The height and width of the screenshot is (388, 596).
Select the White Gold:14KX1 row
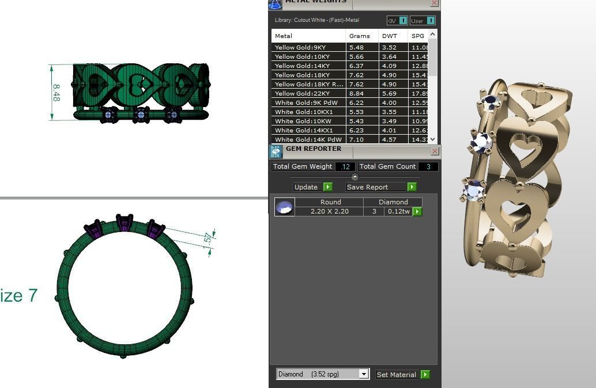pos(350,130)
